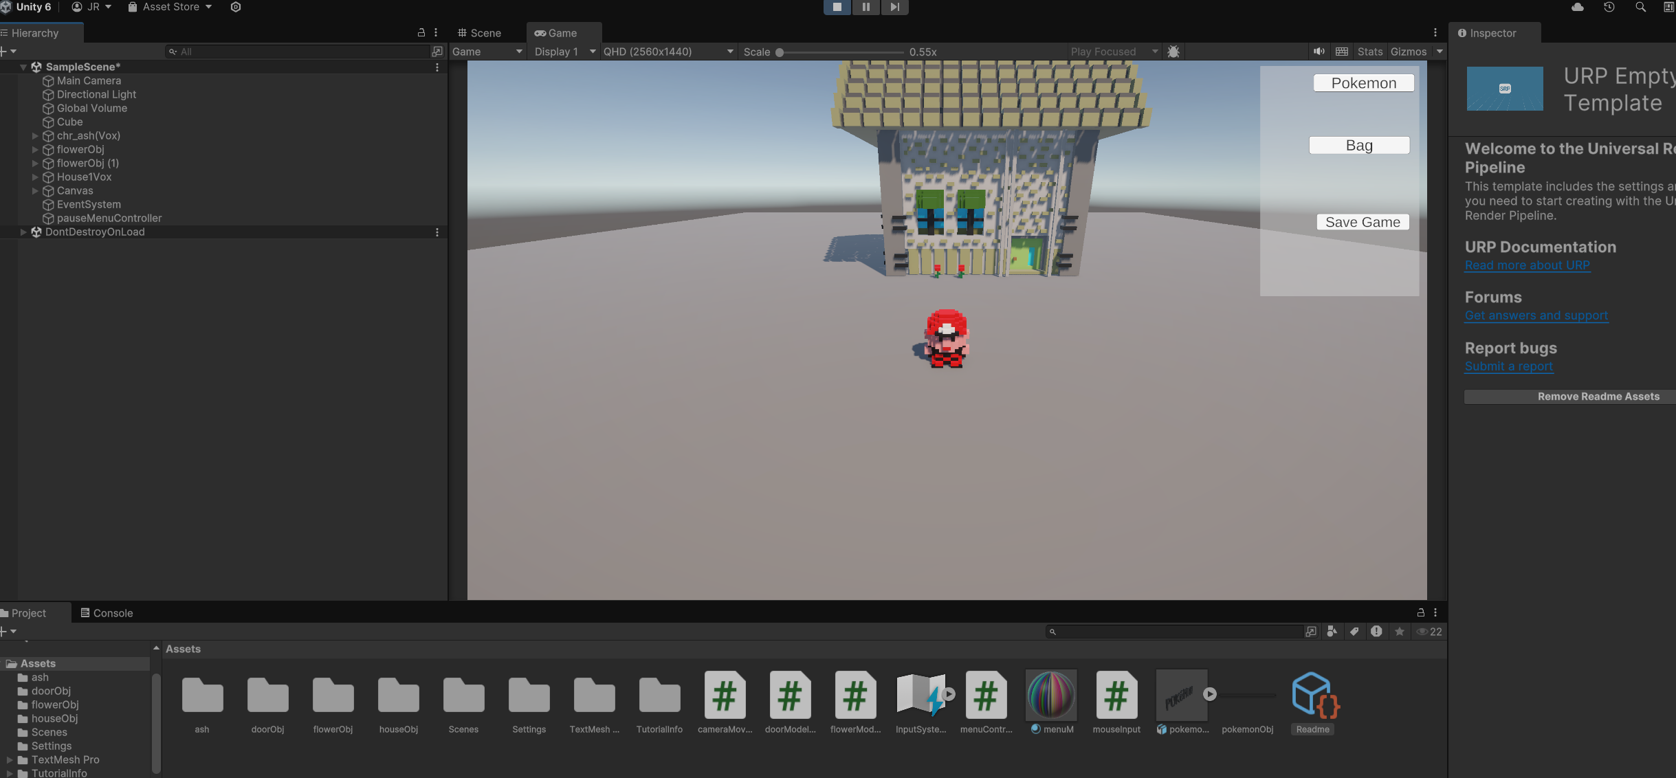Stop play mode with the stop button
Viewport: 1676px width, 778px height.
click(837, 7)
